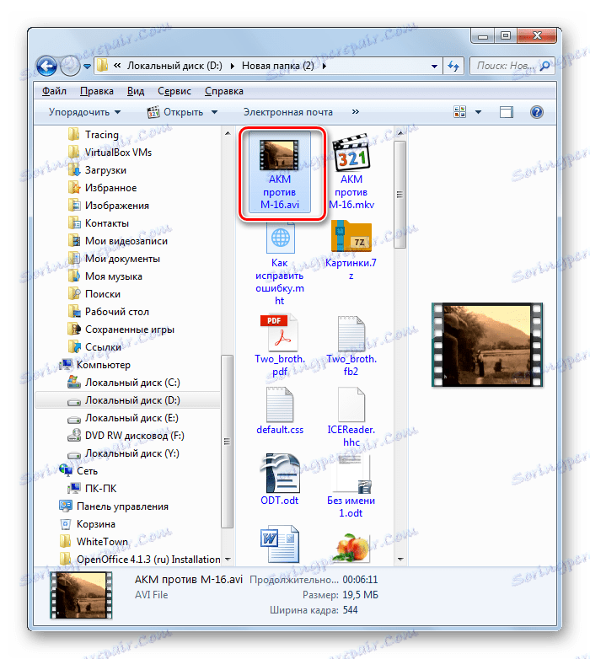Click the Локальный диск (D:) breadcrumb
The height and width of the screenshot is (659, 590).
[x=174, y=66]
